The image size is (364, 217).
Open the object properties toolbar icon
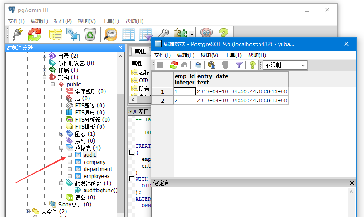pyautogui.click(x=56, y=34)
